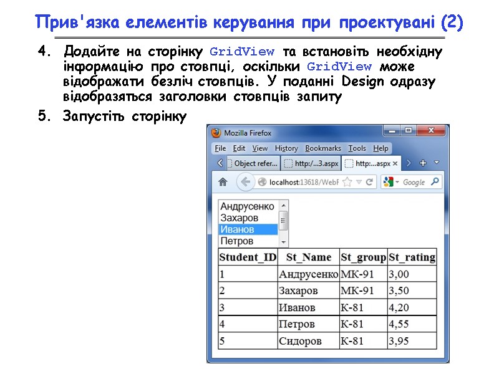This screenshot has width=499, height=374.
Task: Close the Mozilla Firefox window
Action: point(431,130)
